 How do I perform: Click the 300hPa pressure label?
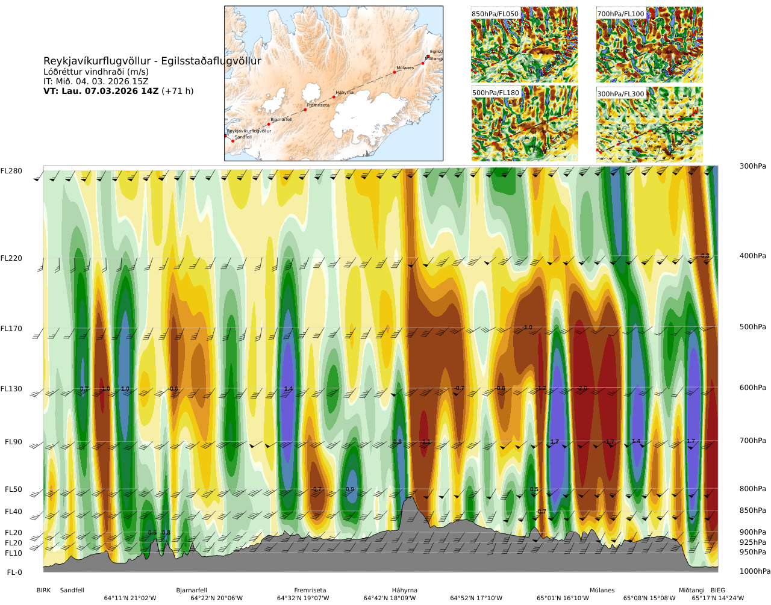coord(753,166)
